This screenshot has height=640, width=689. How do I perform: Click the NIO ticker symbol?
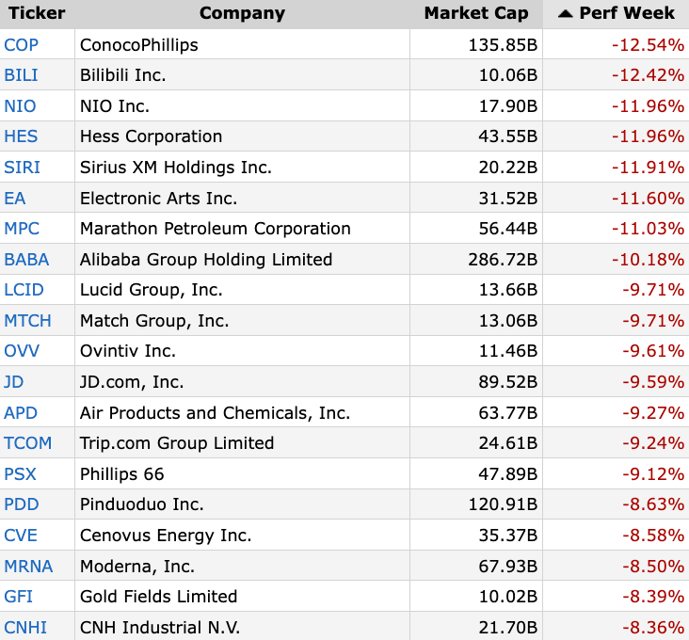pyautogui.click(x=20, y=106)
